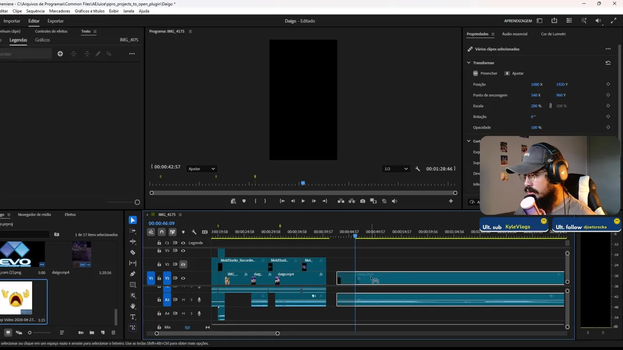The width and height of the screenshot is (623, 350).
Task: Delete selected item with trash icon
Action: pyautogui.click(x=113, y=332)
